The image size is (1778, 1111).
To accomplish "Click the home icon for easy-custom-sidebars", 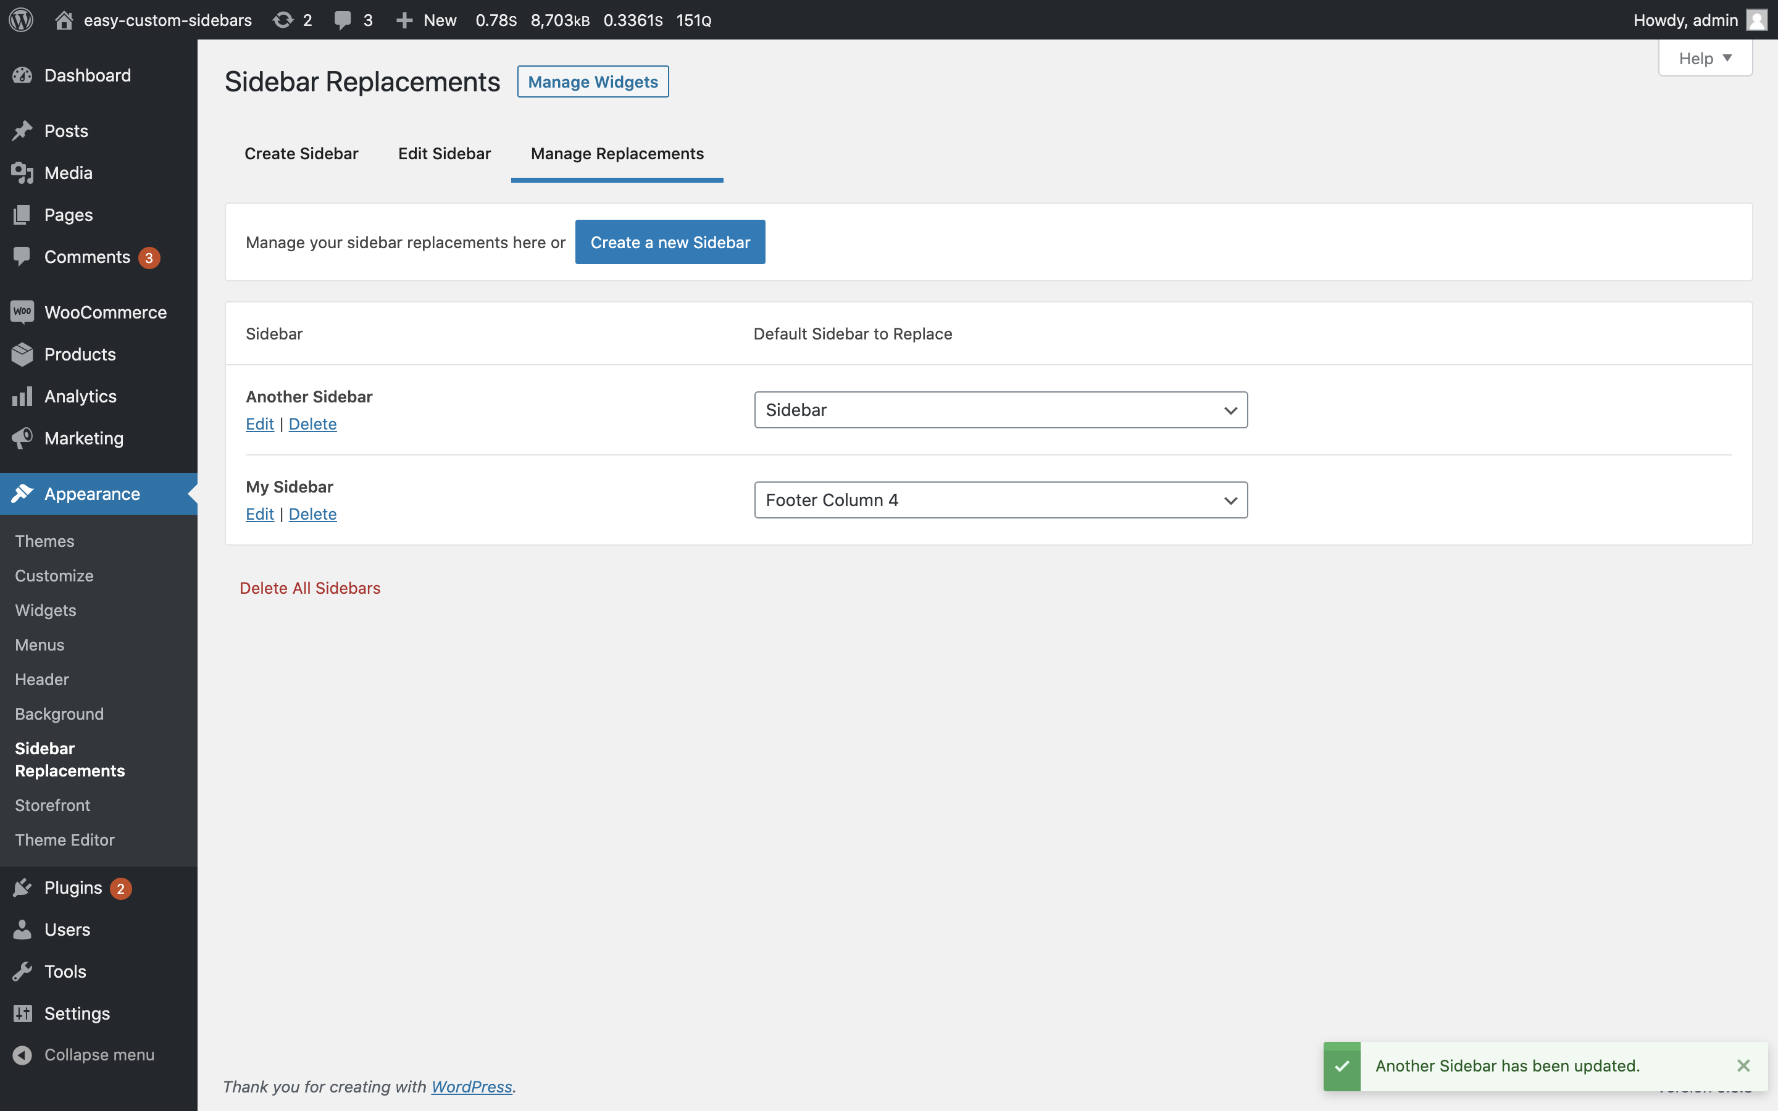I will (x=64, y=20).
